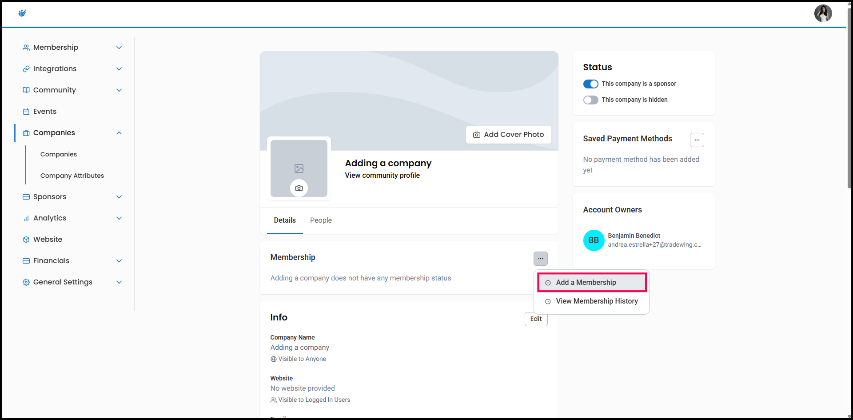Click the Membership section ellipsis button
Viewport: 853px width, 420px height.
coord(540,259)
